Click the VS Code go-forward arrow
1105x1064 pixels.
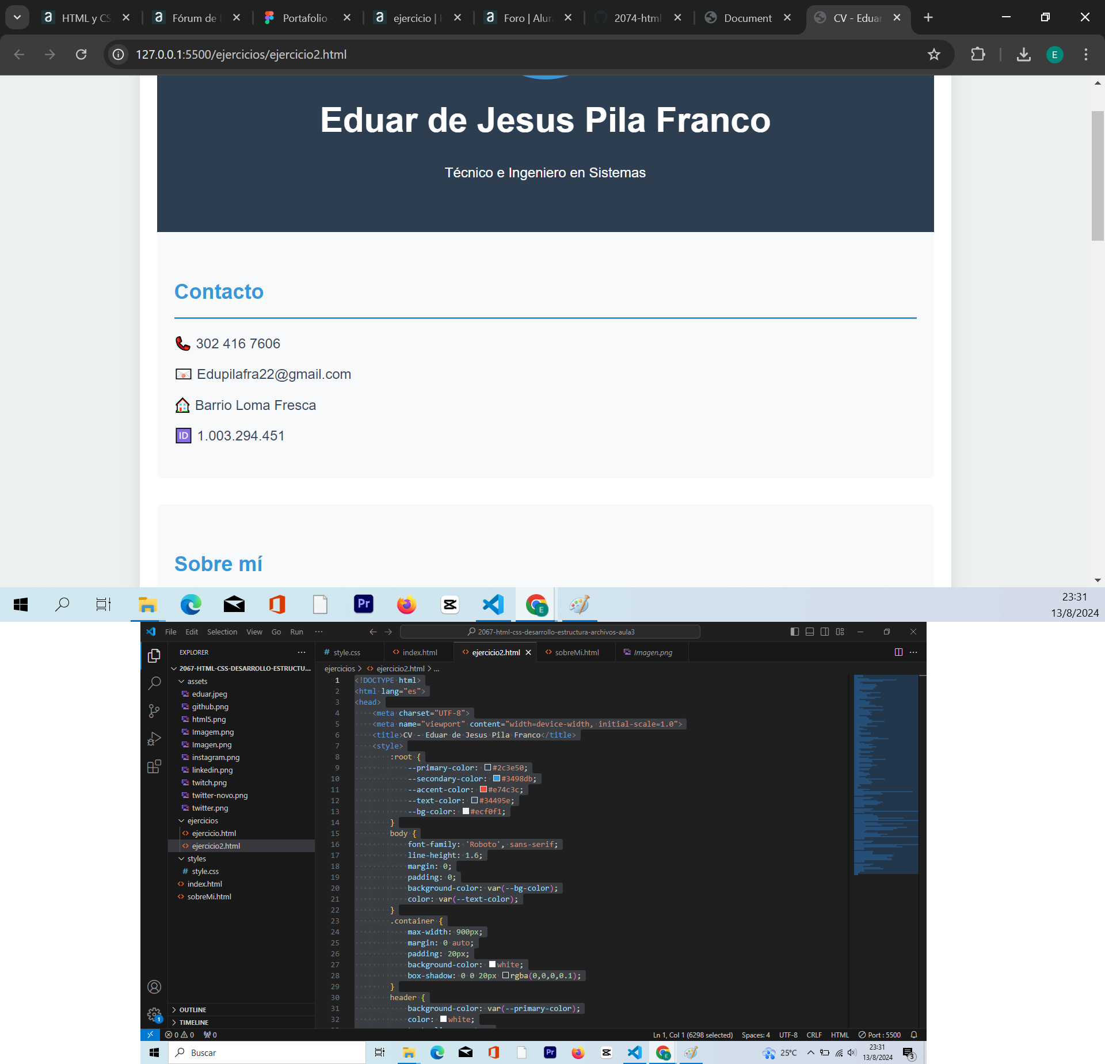tap(388, 632)
